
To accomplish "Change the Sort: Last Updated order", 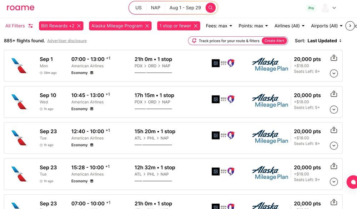I will 324,41.
